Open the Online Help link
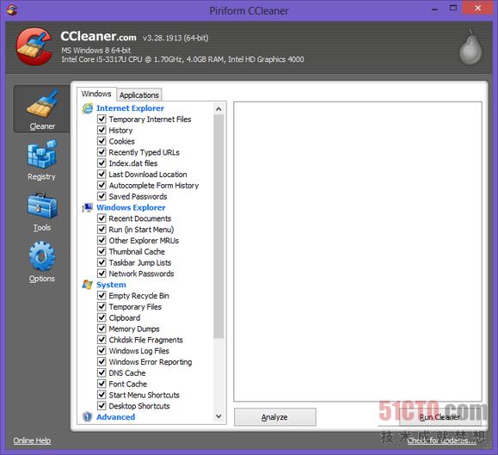This screenshot has height=455, width=498. coord(32,440)
